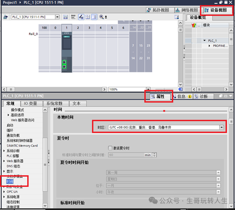Expand the Web 服务器 tree node
The image size is (235, 210).
click(4, 161)
